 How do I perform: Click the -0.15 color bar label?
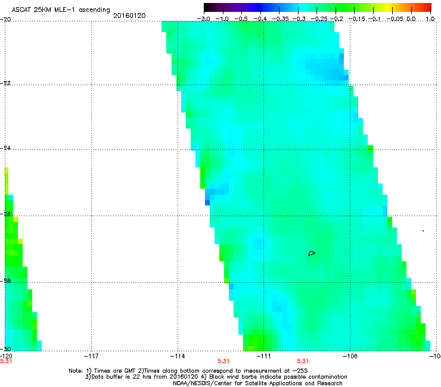[x=356, y=19]
